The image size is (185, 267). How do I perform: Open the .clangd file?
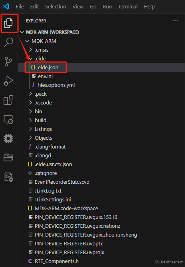(x=101, y=156)
